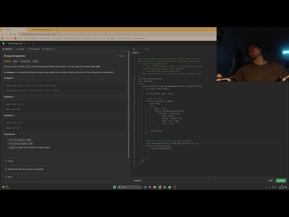Add a new solution tab with plus
This screenshot has height=217, width=289.
click(x=141, y=53)
